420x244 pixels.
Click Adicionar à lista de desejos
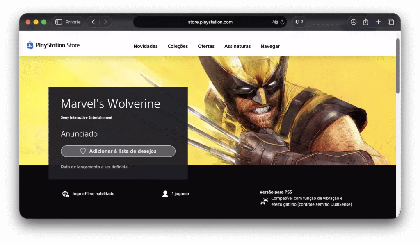118,151
